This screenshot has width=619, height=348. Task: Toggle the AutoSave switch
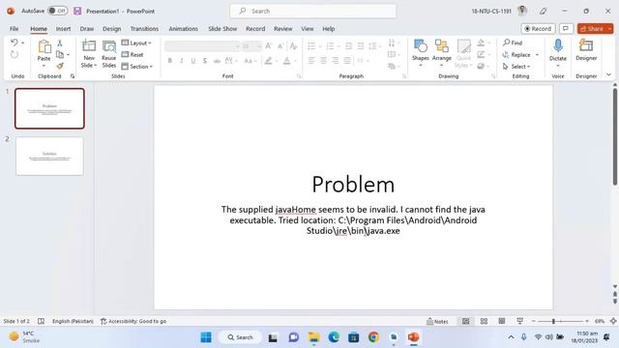(57, 11)
